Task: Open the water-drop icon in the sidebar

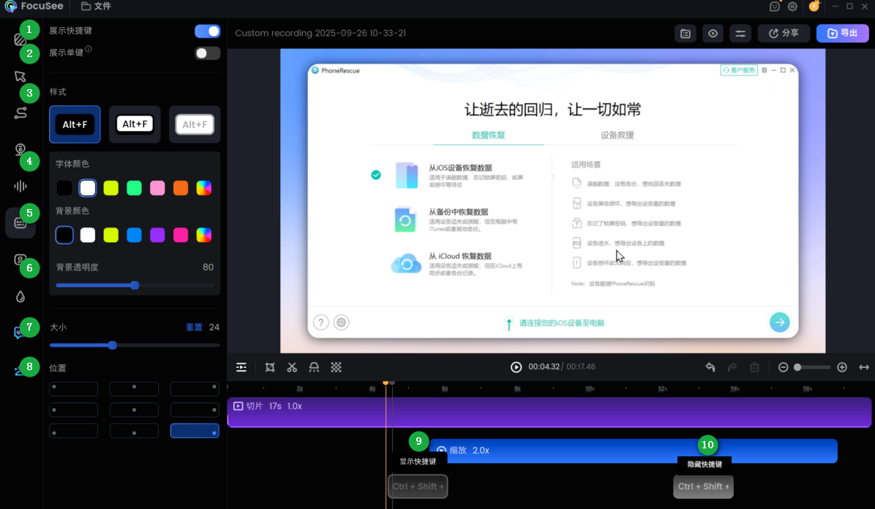Action: 20,296
